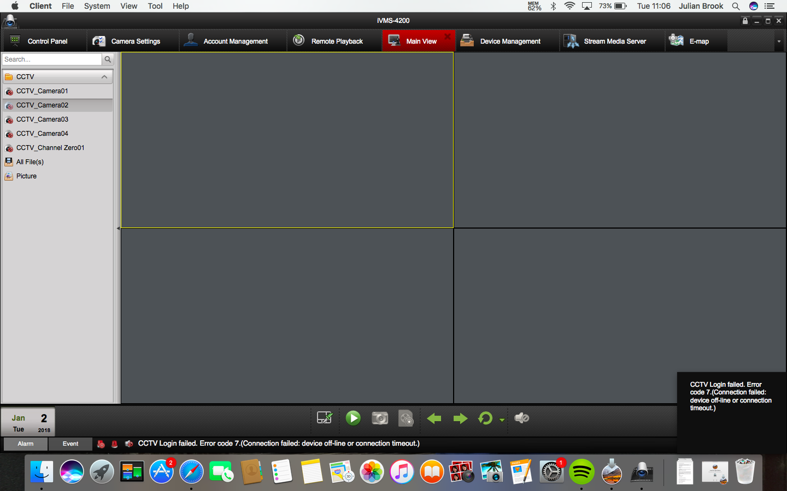Collapse the CCTV group tree
787x491 pixels.
click(104, 77)
